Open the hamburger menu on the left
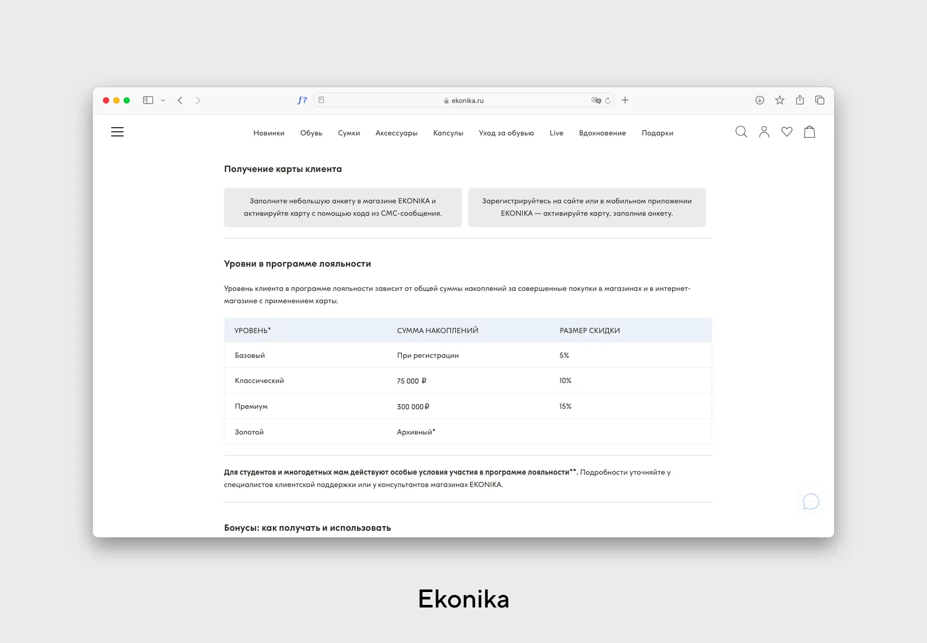Viewport: 927px width, 643px height. (x=117, y=132)
